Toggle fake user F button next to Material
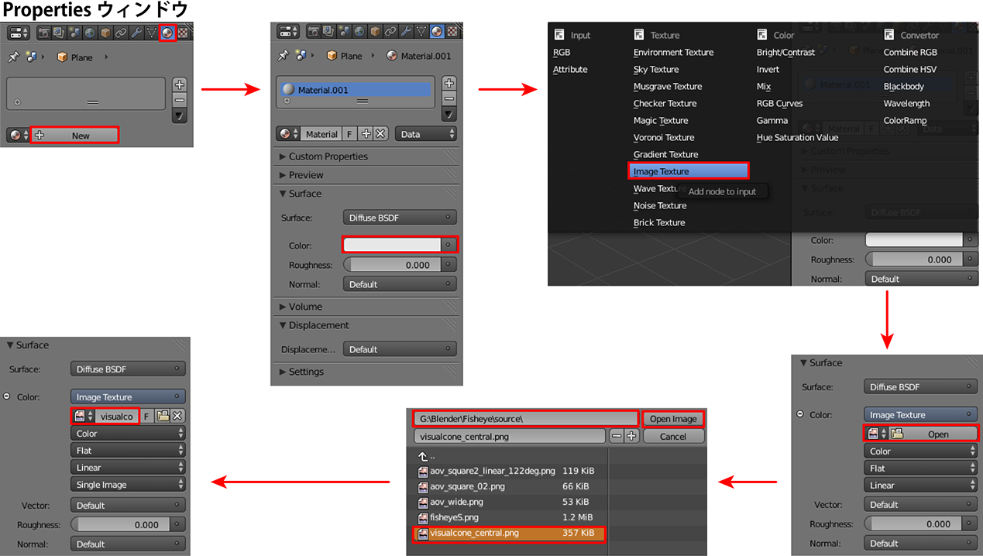Screen dimensions: 983x556 click(x=349, y=134)
